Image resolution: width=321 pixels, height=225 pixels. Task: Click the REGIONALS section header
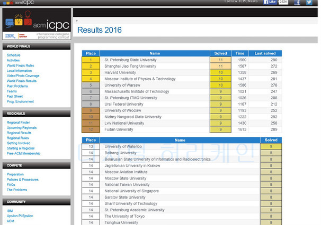37,114
